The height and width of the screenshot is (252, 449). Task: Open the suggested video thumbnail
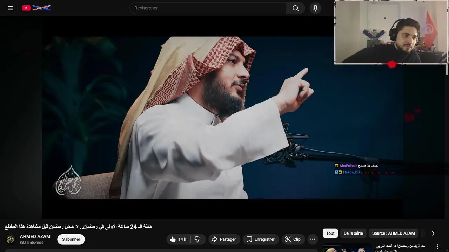pos(347,248)
